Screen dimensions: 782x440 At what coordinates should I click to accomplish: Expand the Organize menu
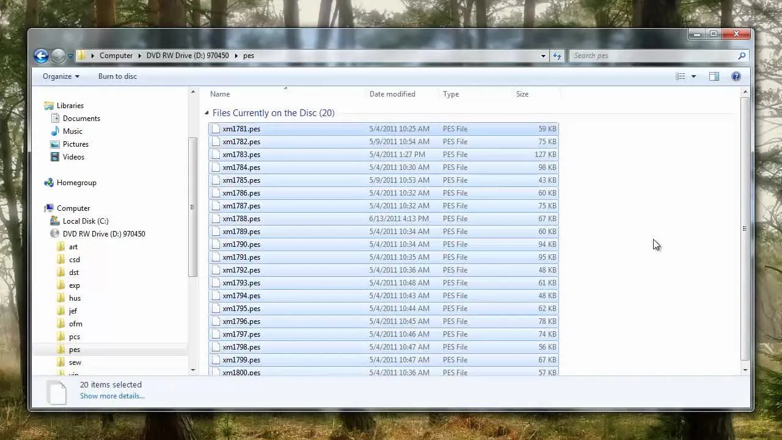click(60, 76)
